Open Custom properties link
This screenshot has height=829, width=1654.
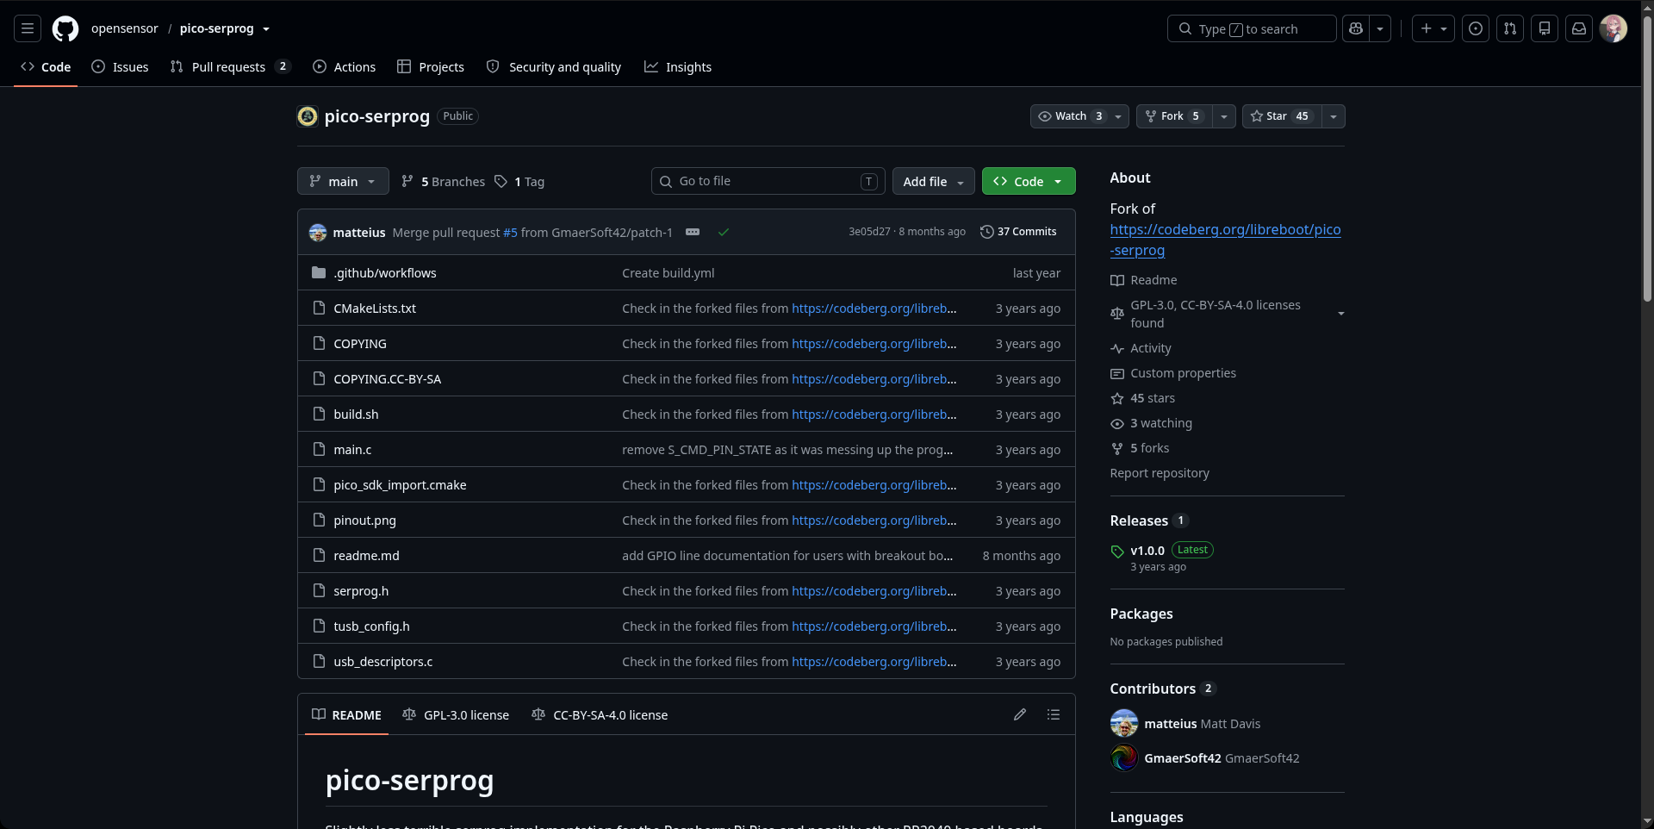pos(1173,373)
